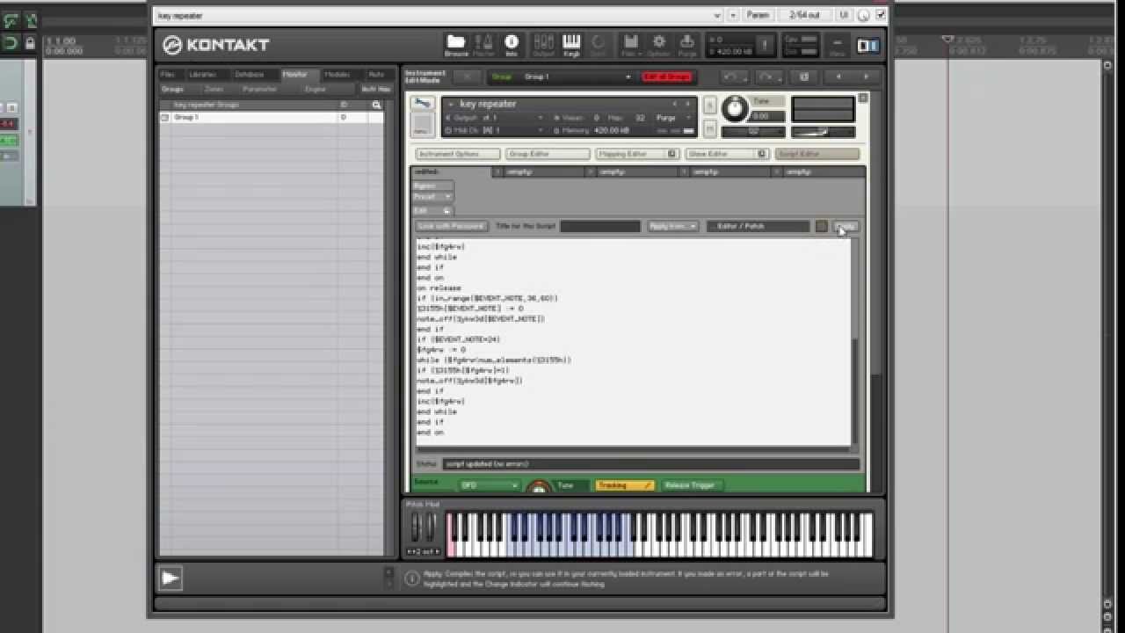Click the Purge icon in header
This screenshot has height=633, width=1125.
coord(687,44)
